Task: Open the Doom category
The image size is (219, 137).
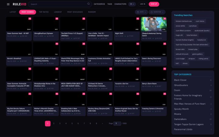Action: [193, 90]
